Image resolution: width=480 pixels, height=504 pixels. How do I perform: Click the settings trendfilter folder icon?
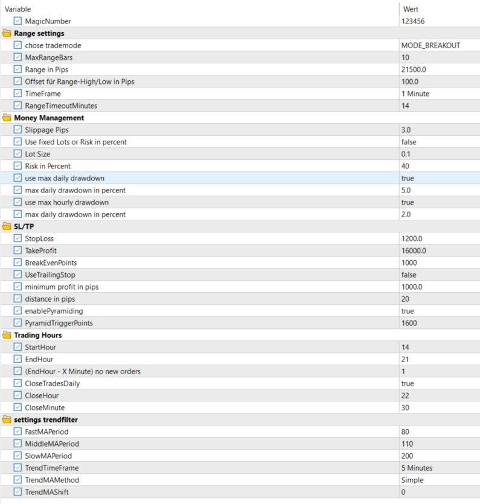(x=7, y=419)
